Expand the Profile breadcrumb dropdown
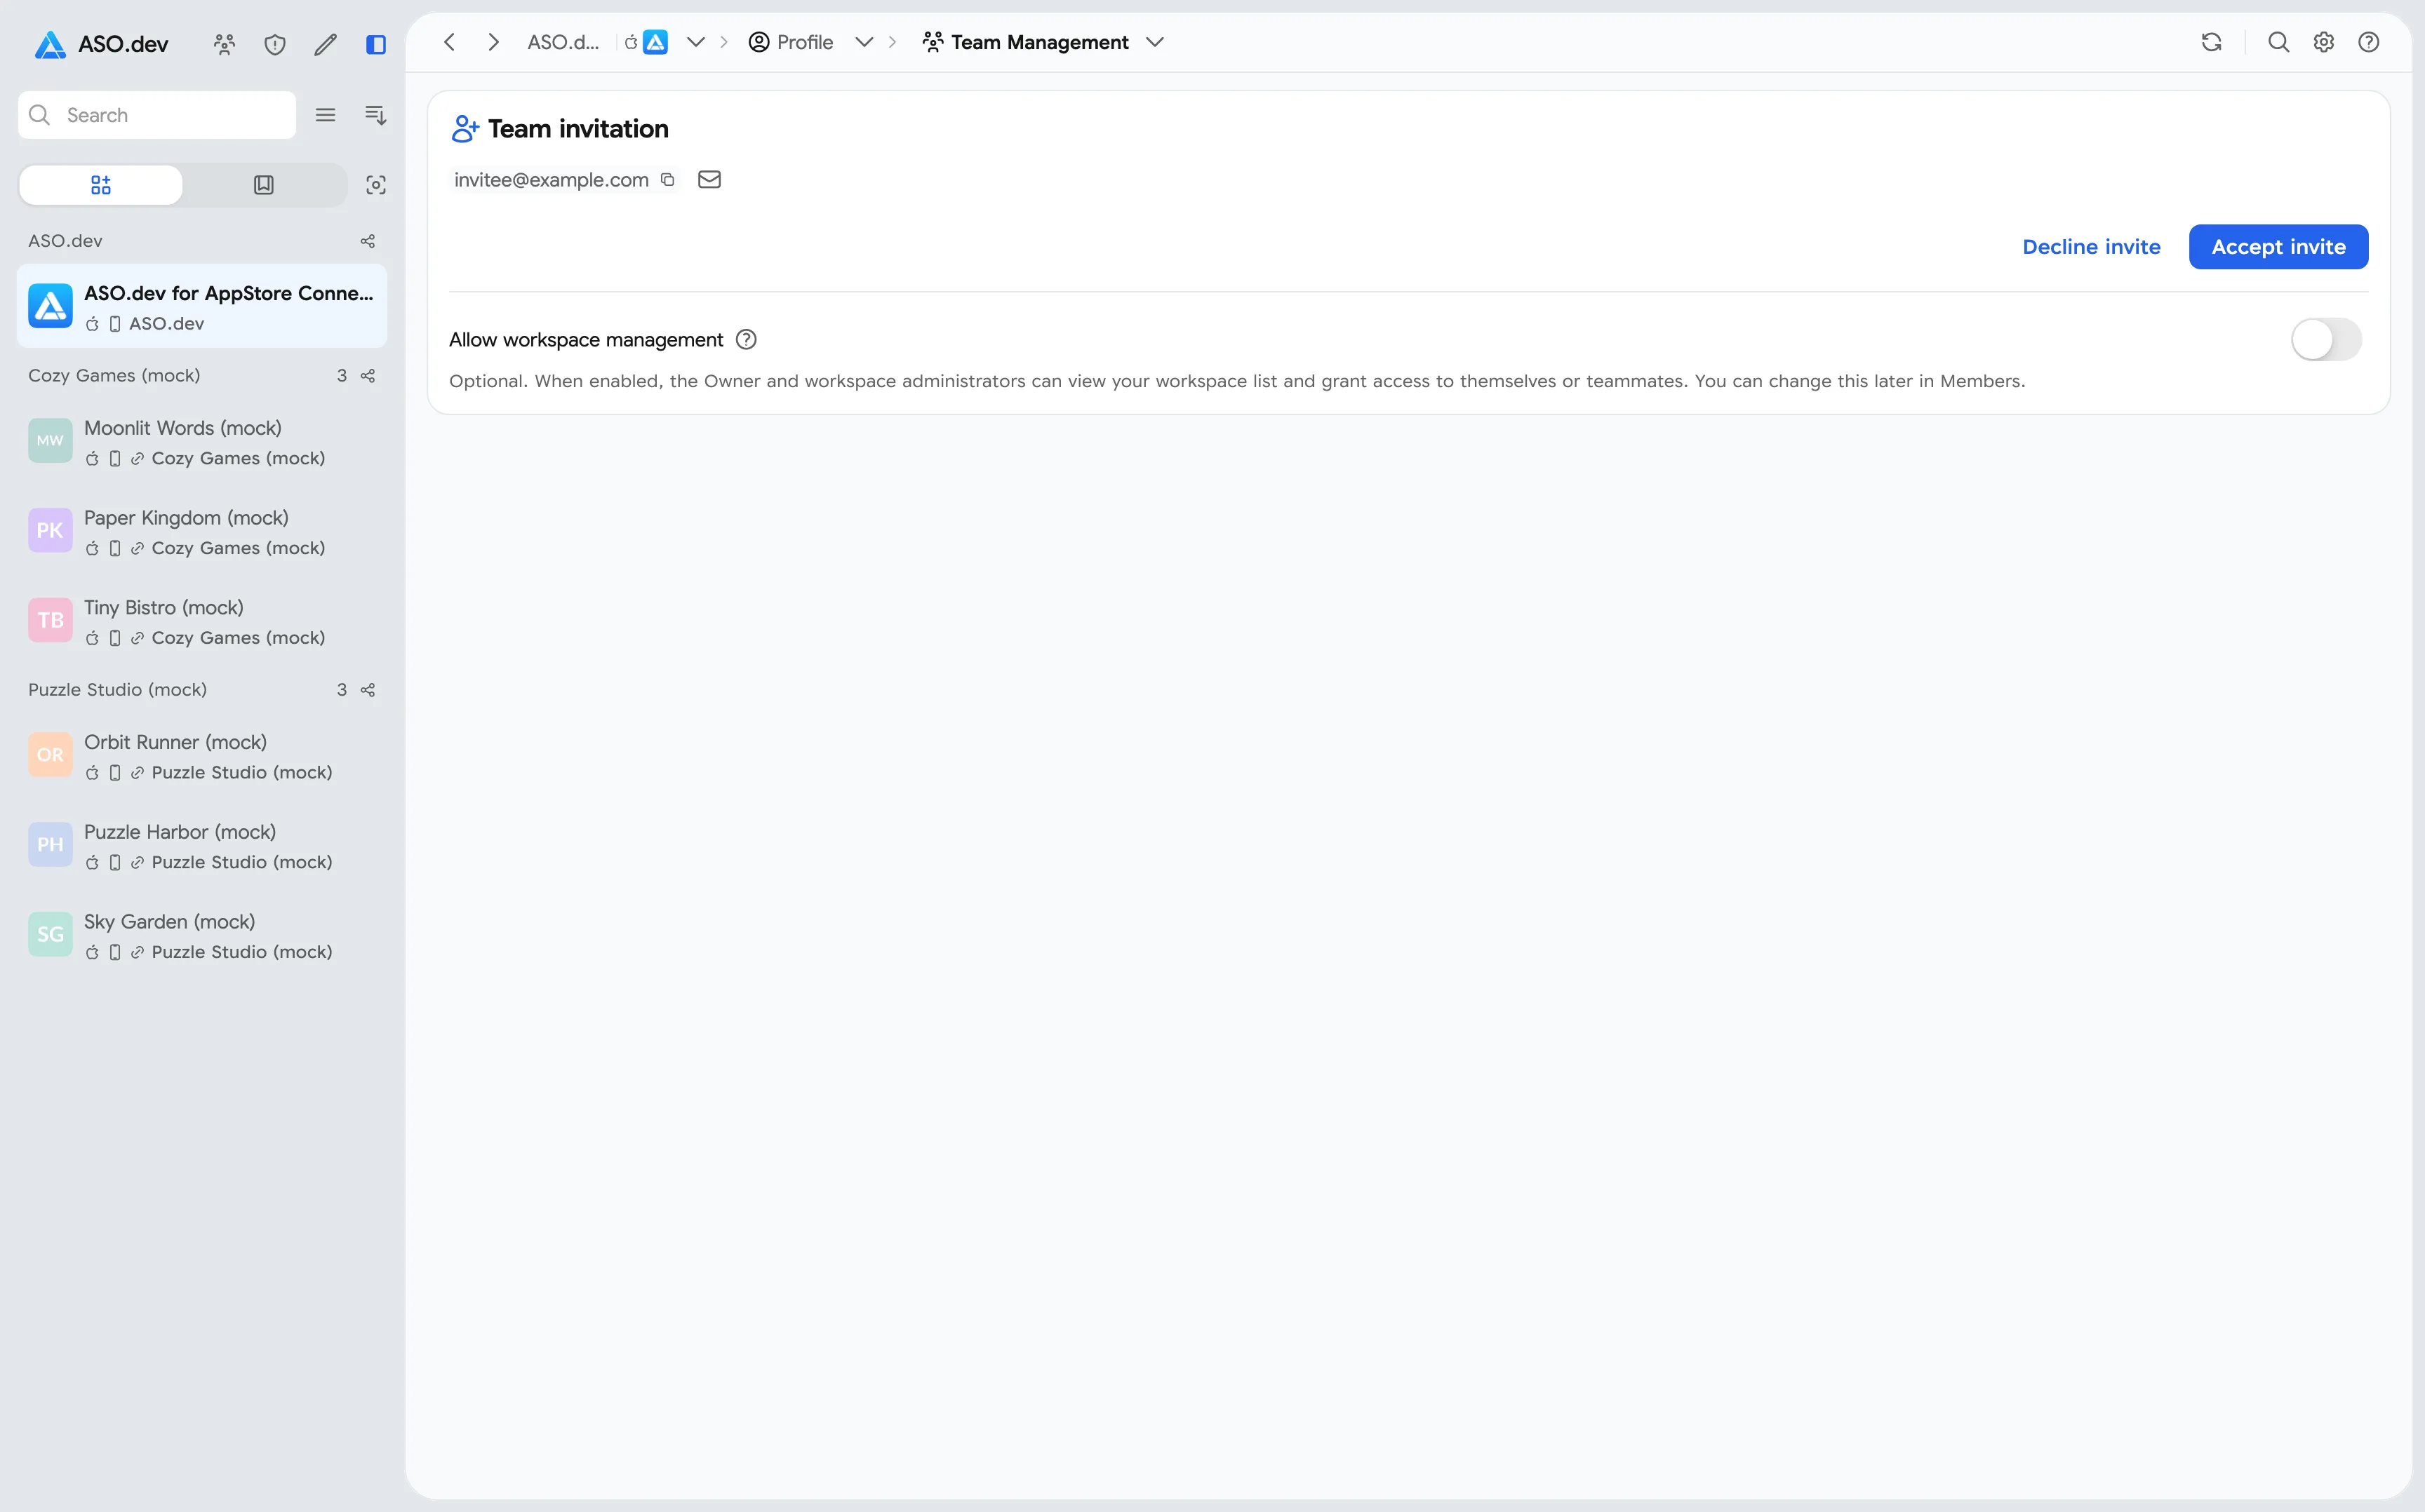Viewport: 2425px width, 1512px height. pos(864,42)
